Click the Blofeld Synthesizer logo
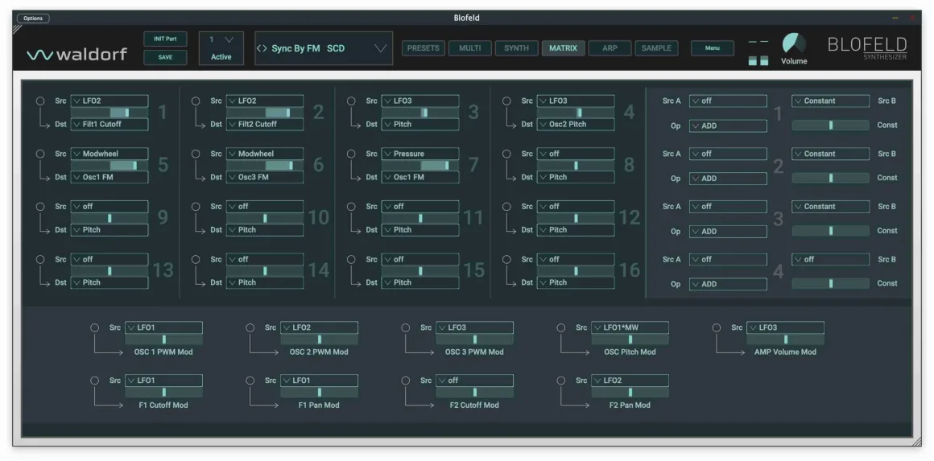The height and width of the screenshot is (461, 934). pos(867,47)
